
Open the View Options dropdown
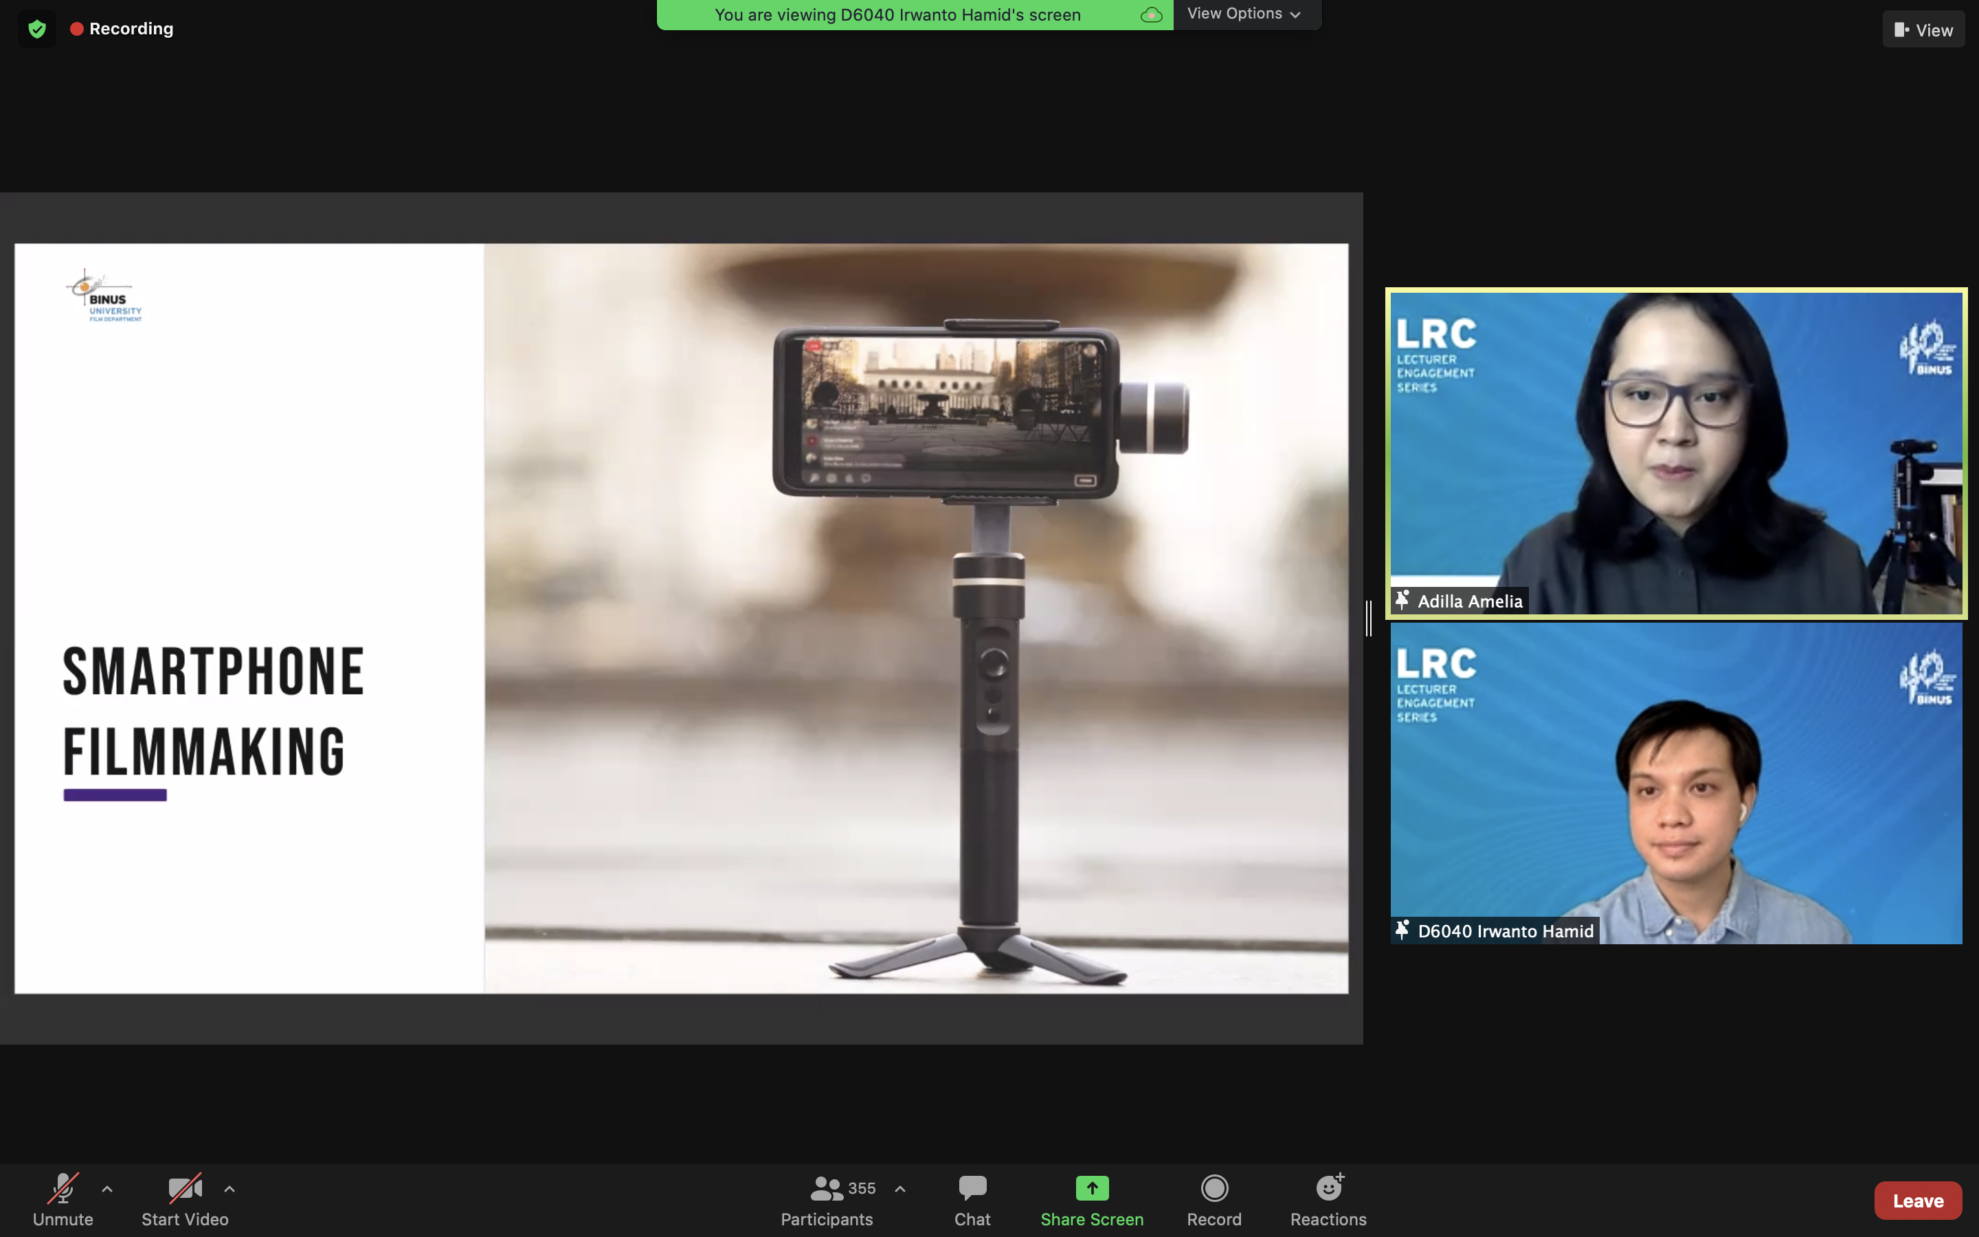point(1244,14)
